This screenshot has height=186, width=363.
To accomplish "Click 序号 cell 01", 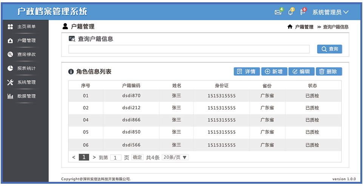I will pyautogui.click(x=86, y=96).
